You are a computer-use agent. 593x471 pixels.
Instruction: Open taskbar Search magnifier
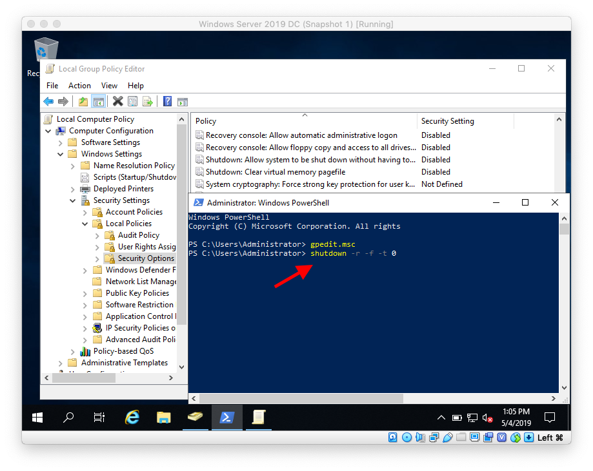click(68, 418)
